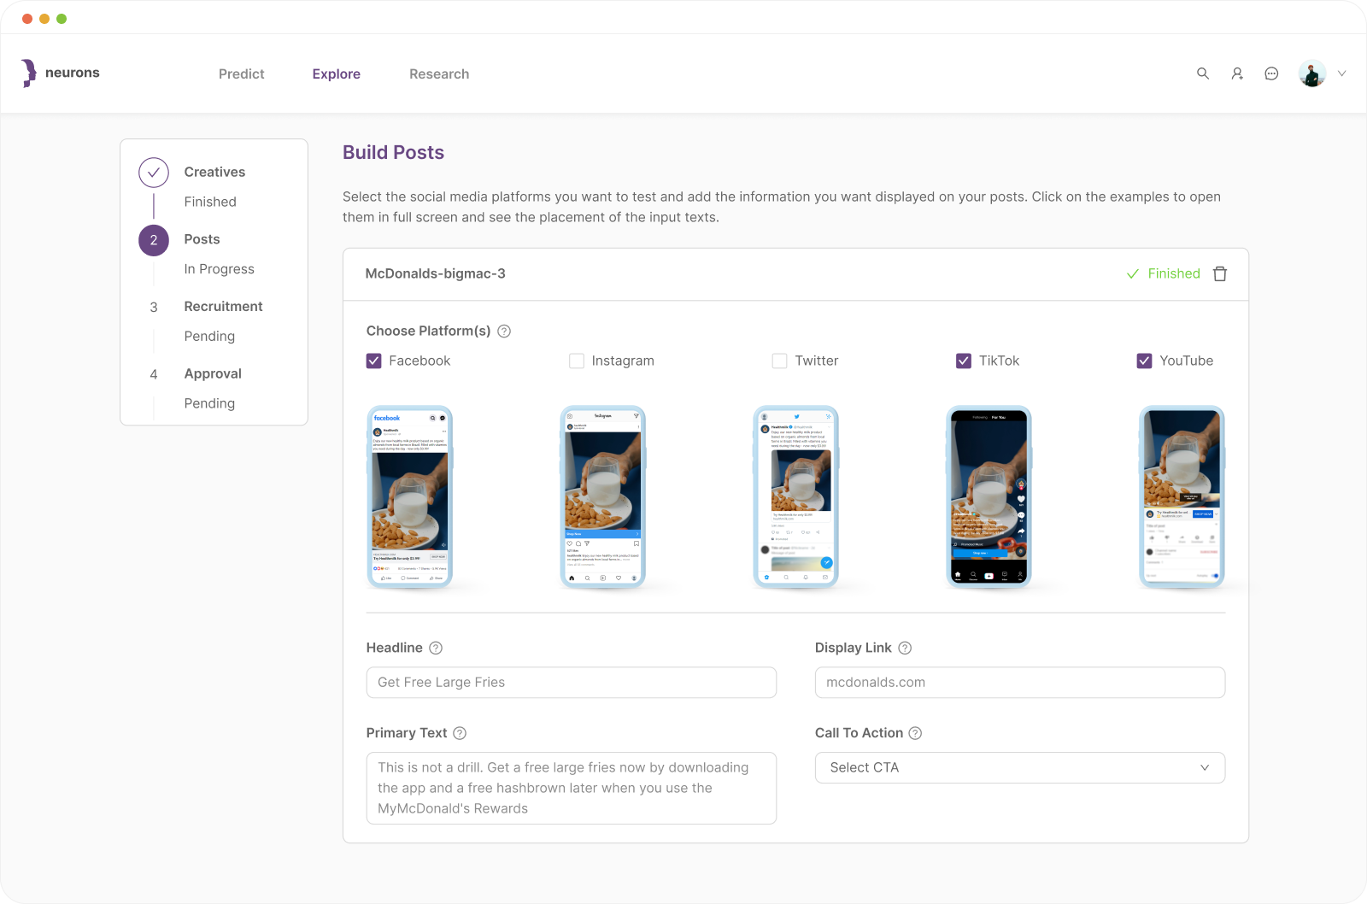Open the YouTube post preview

1182,497
